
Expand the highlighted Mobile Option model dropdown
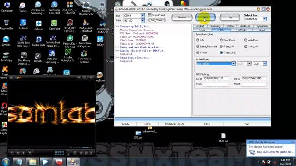click(x=234, y=64)
